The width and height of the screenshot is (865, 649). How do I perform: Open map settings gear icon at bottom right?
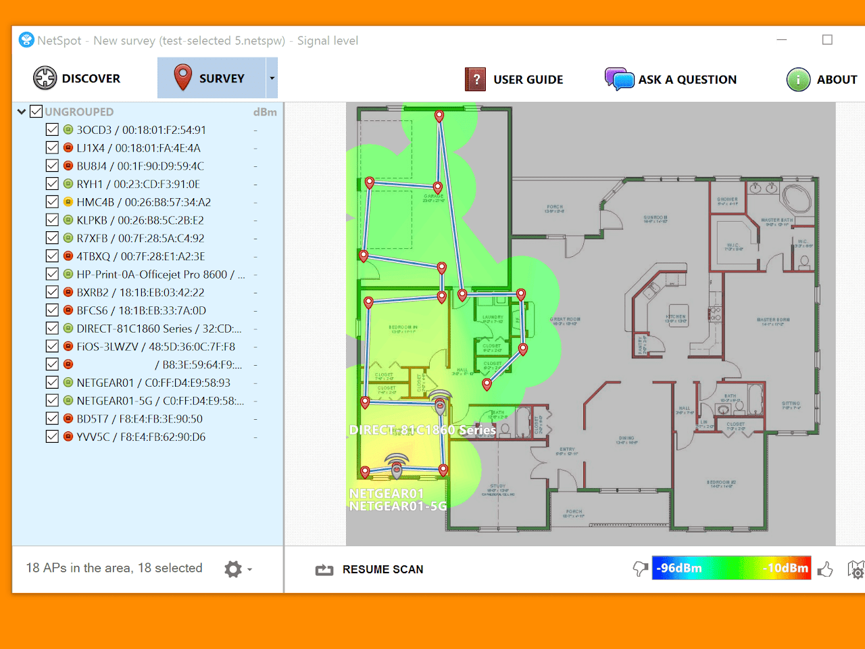[856, 570]
